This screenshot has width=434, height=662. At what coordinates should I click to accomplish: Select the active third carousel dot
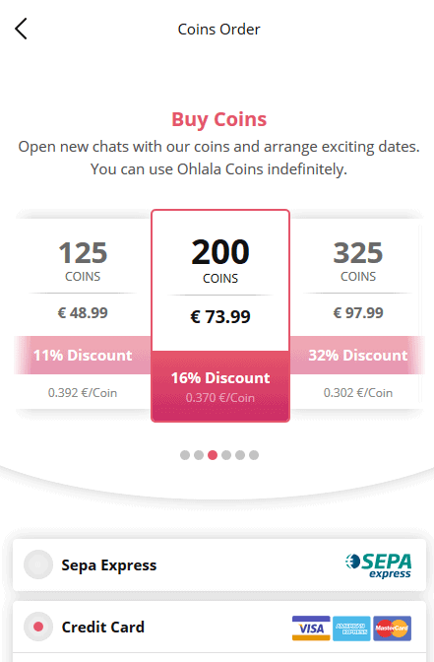(x=213, y=455)
